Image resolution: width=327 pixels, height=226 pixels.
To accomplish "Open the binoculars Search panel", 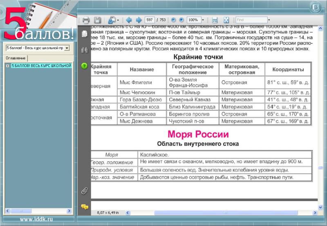I will tap(85, 50).
